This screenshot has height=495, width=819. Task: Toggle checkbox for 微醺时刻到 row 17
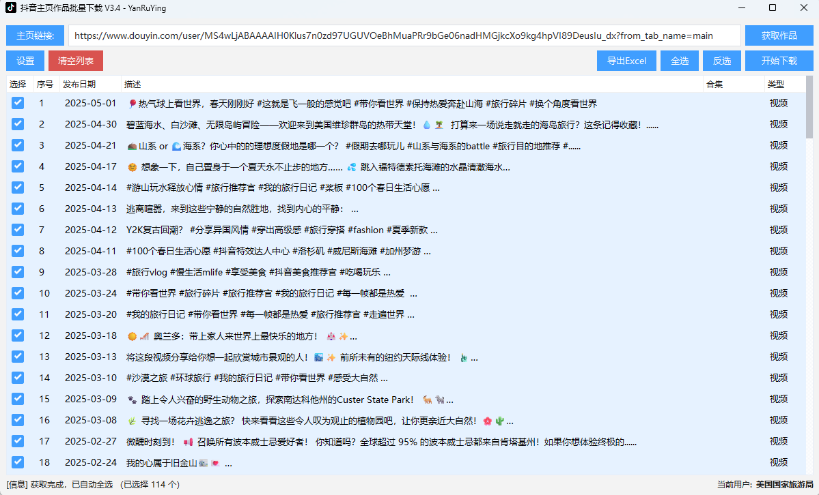18,440
